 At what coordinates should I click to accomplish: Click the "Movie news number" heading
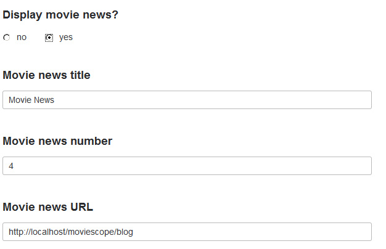[57, 141]
